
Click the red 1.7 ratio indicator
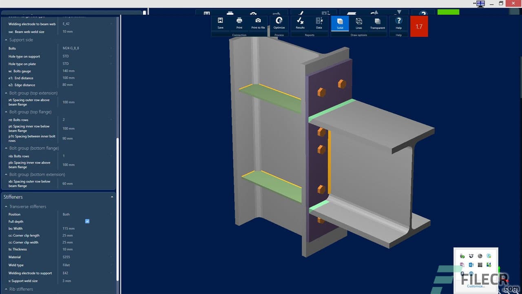point(419,26)
